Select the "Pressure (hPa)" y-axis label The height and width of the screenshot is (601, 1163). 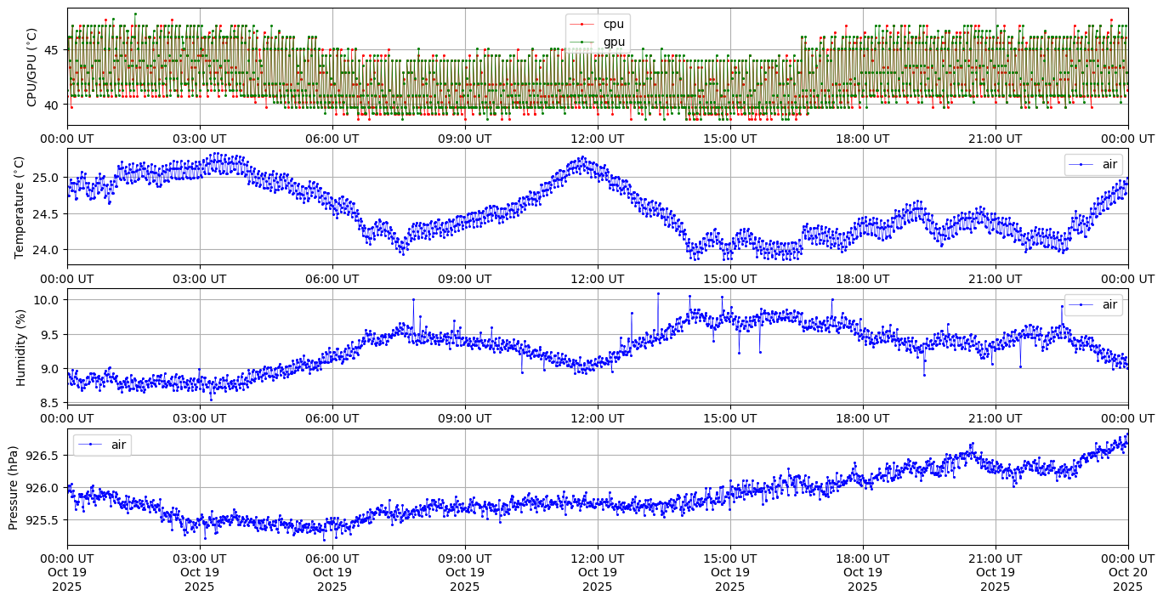point(14,487)
